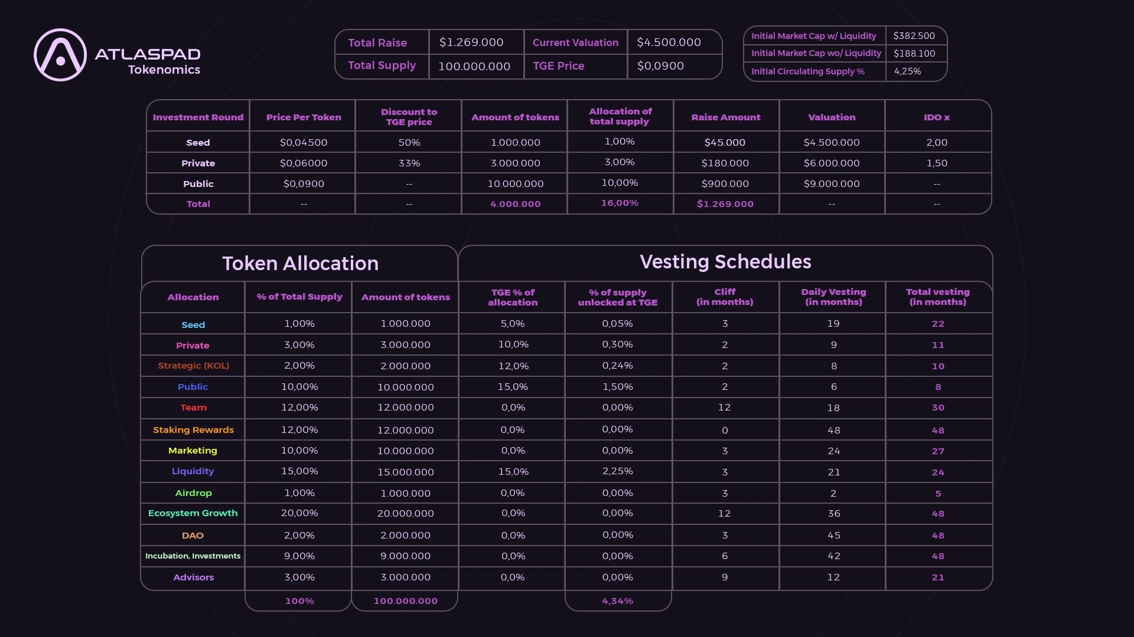Click Initial Market Cap w/ Liquidity label
The height and width of the screenshot is (637, 1134).
click(813, 36)
